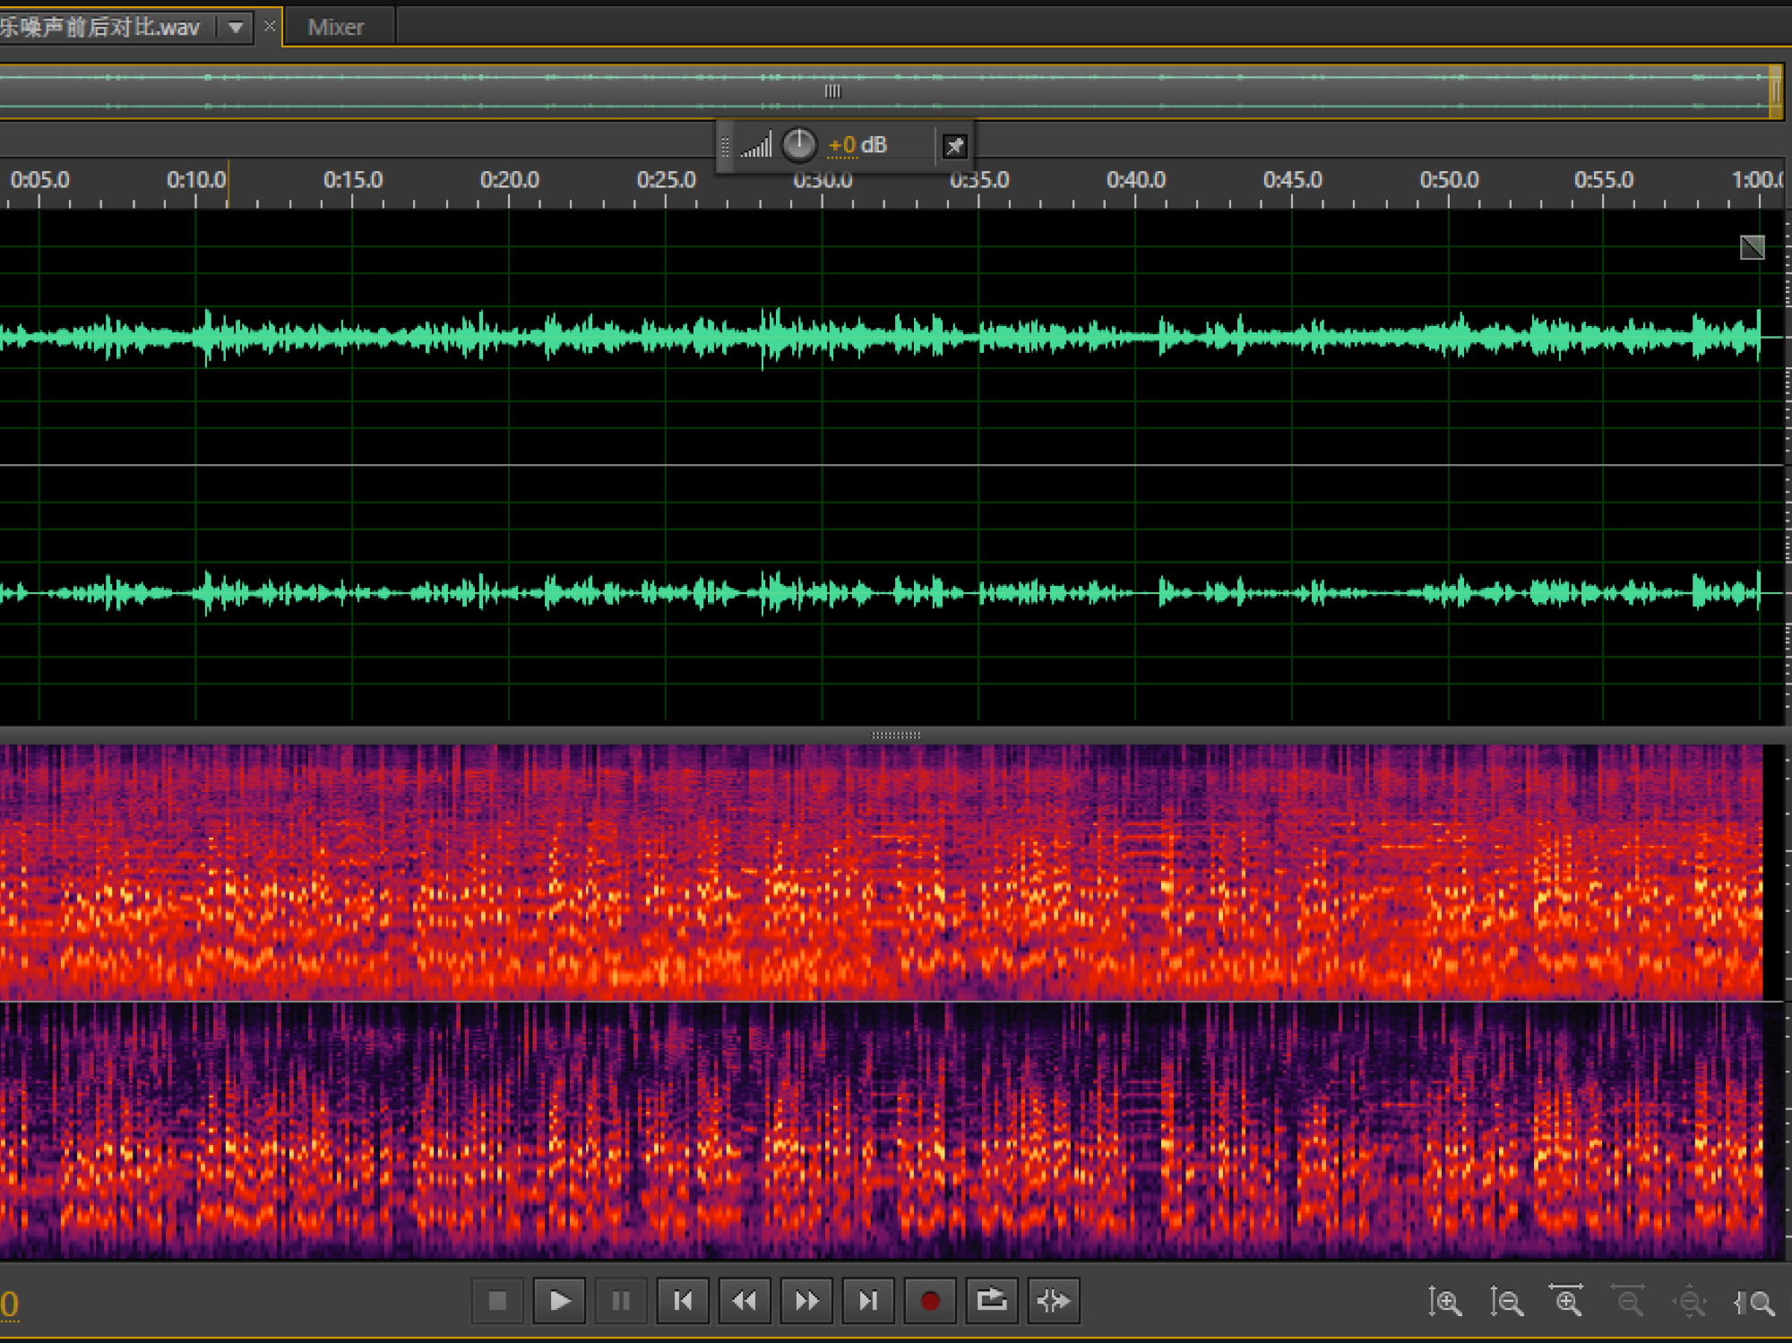Click the Zoom Out Full icon
This screenshot has height=1343, width=1792.
point(1690,1302)
